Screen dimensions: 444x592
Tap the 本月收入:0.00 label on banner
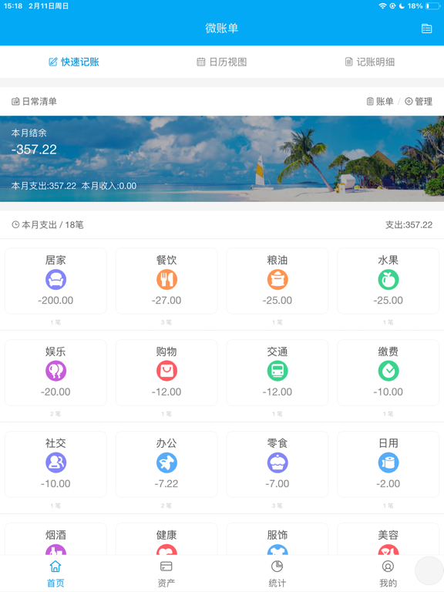pos(109,186)
